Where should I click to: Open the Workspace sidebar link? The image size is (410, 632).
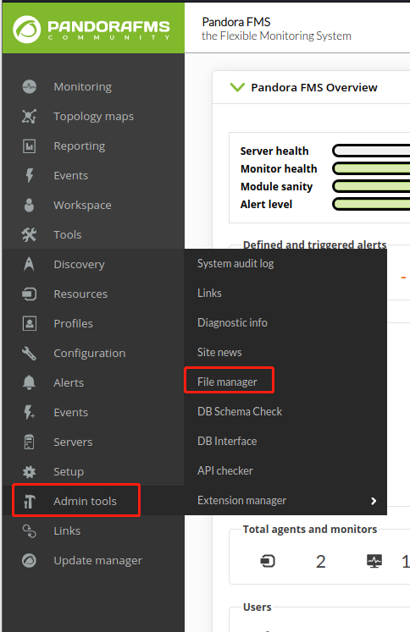point(82,205)
